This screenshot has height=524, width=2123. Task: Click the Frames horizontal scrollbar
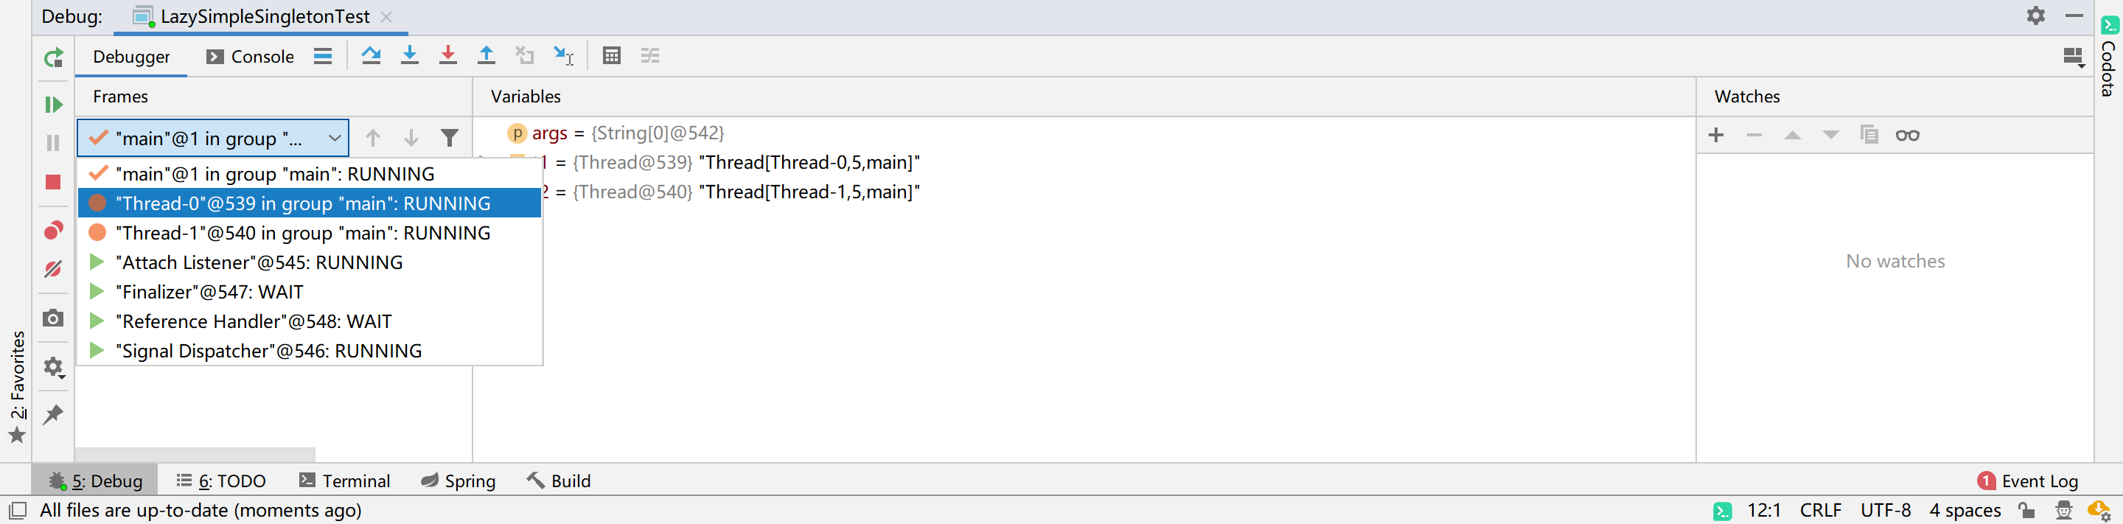(x=195, y=455)
